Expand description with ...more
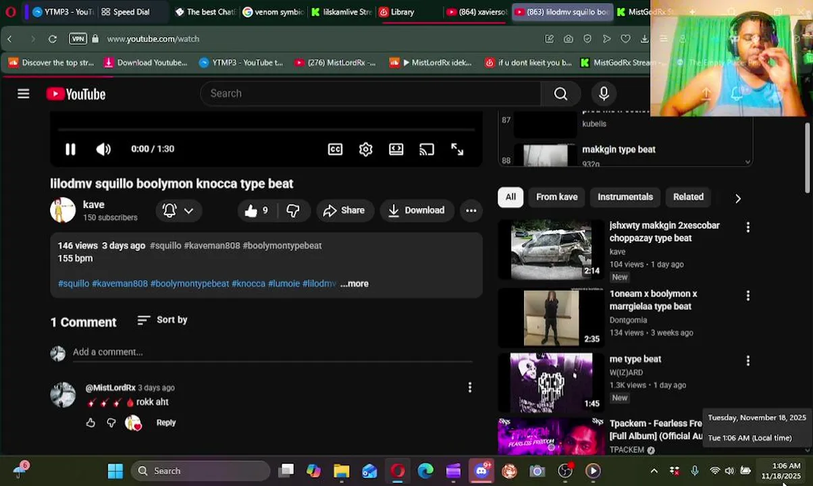This screenshot has width=813, height=486. 355,283
